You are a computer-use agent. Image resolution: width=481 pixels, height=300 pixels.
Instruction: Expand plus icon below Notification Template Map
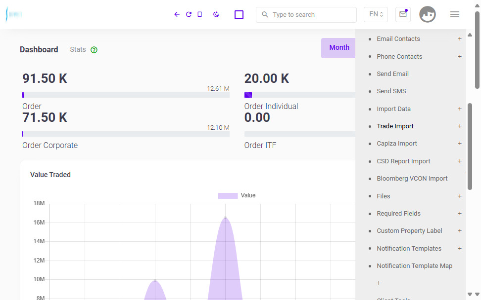[379, 283]
